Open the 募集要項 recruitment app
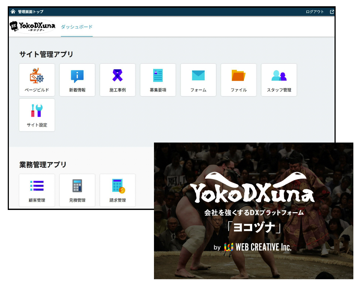This screenshot has height=284, width=360. pyautogui.click(x=158, y=80)
